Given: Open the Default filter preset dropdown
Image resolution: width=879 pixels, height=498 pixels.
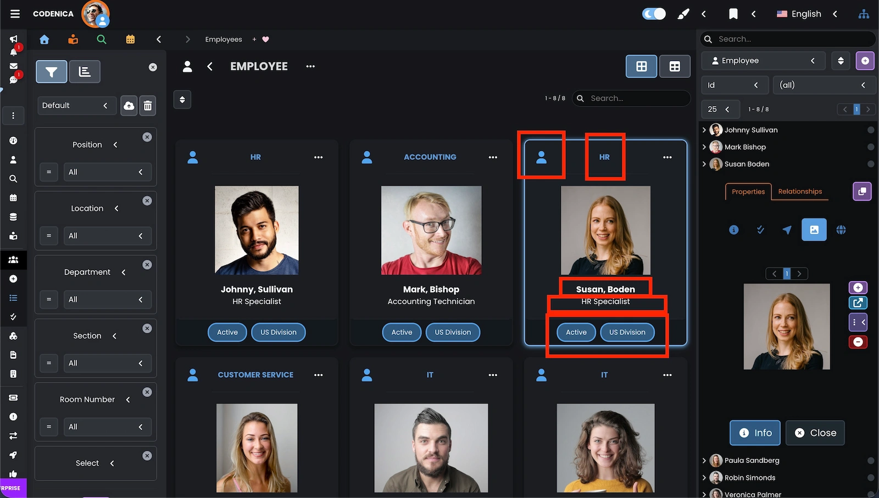Looking at the screenshot, I should [x=77, y=105].
